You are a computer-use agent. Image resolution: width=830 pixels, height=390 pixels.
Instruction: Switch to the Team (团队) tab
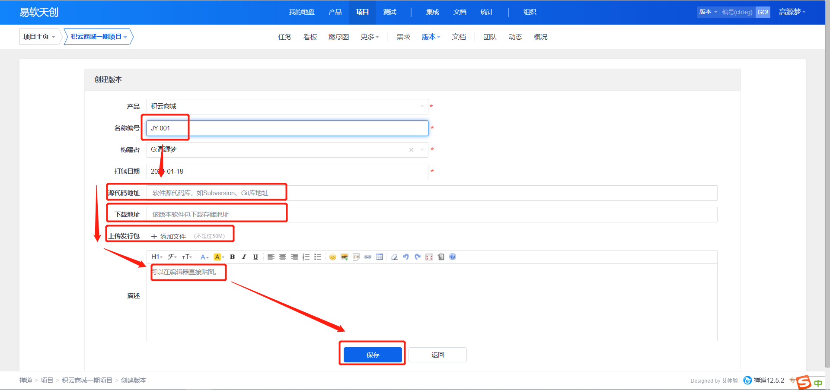coord(490,37)
